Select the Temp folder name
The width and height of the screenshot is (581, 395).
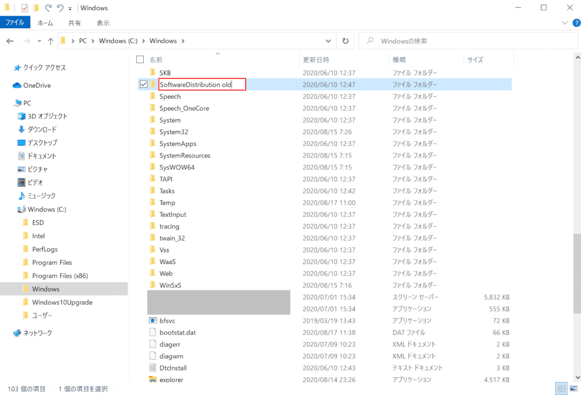[x=167, y=203]
